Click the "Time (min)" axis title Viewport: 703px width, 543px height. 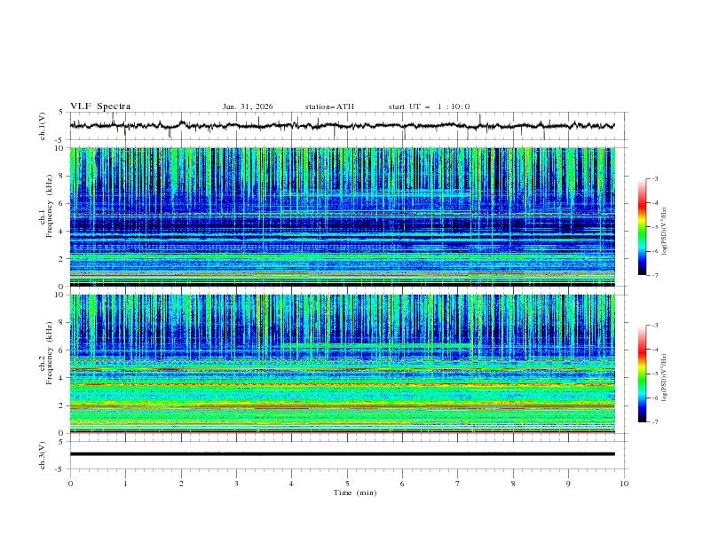(x=355, y=492)
